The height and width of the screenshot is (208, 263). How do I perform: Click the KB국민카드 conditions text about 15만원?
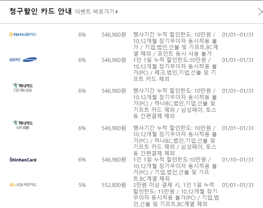(176, 195)
